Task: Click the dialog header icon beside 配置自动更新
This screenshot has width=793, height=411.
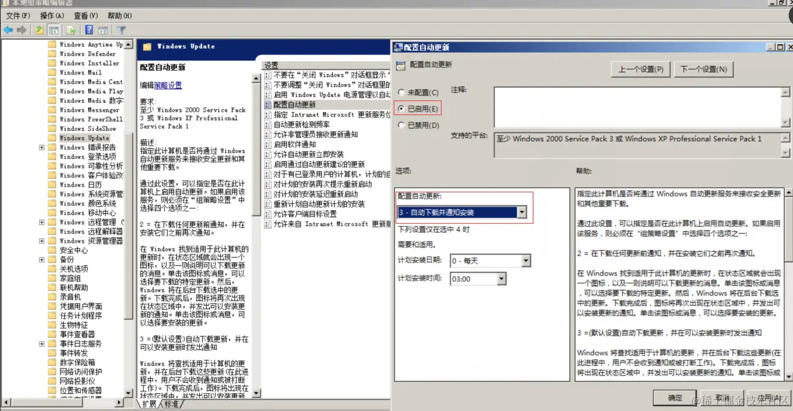Action: [400, 65]
